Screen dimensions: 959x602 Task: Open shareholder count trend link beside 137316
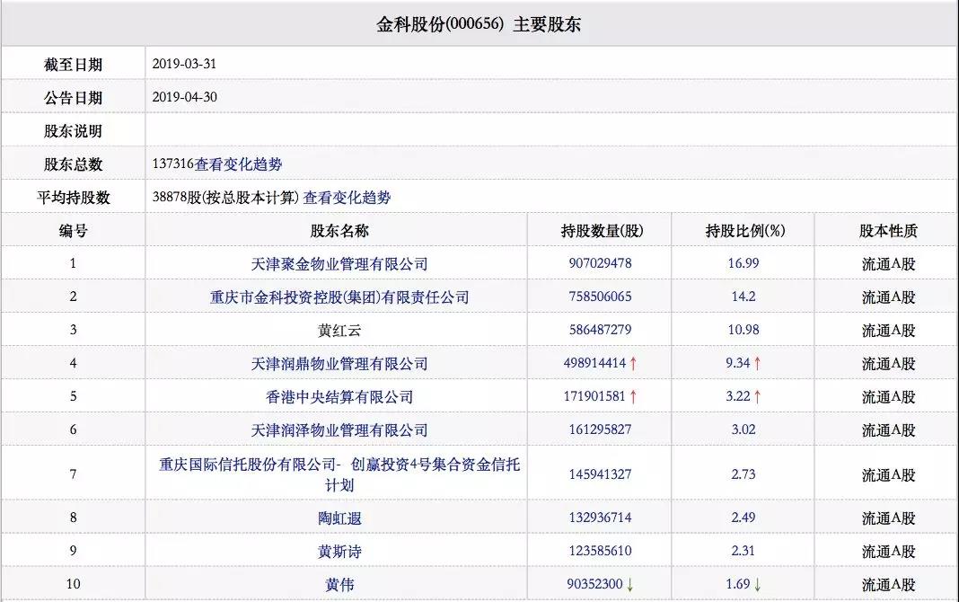[239, 164]
